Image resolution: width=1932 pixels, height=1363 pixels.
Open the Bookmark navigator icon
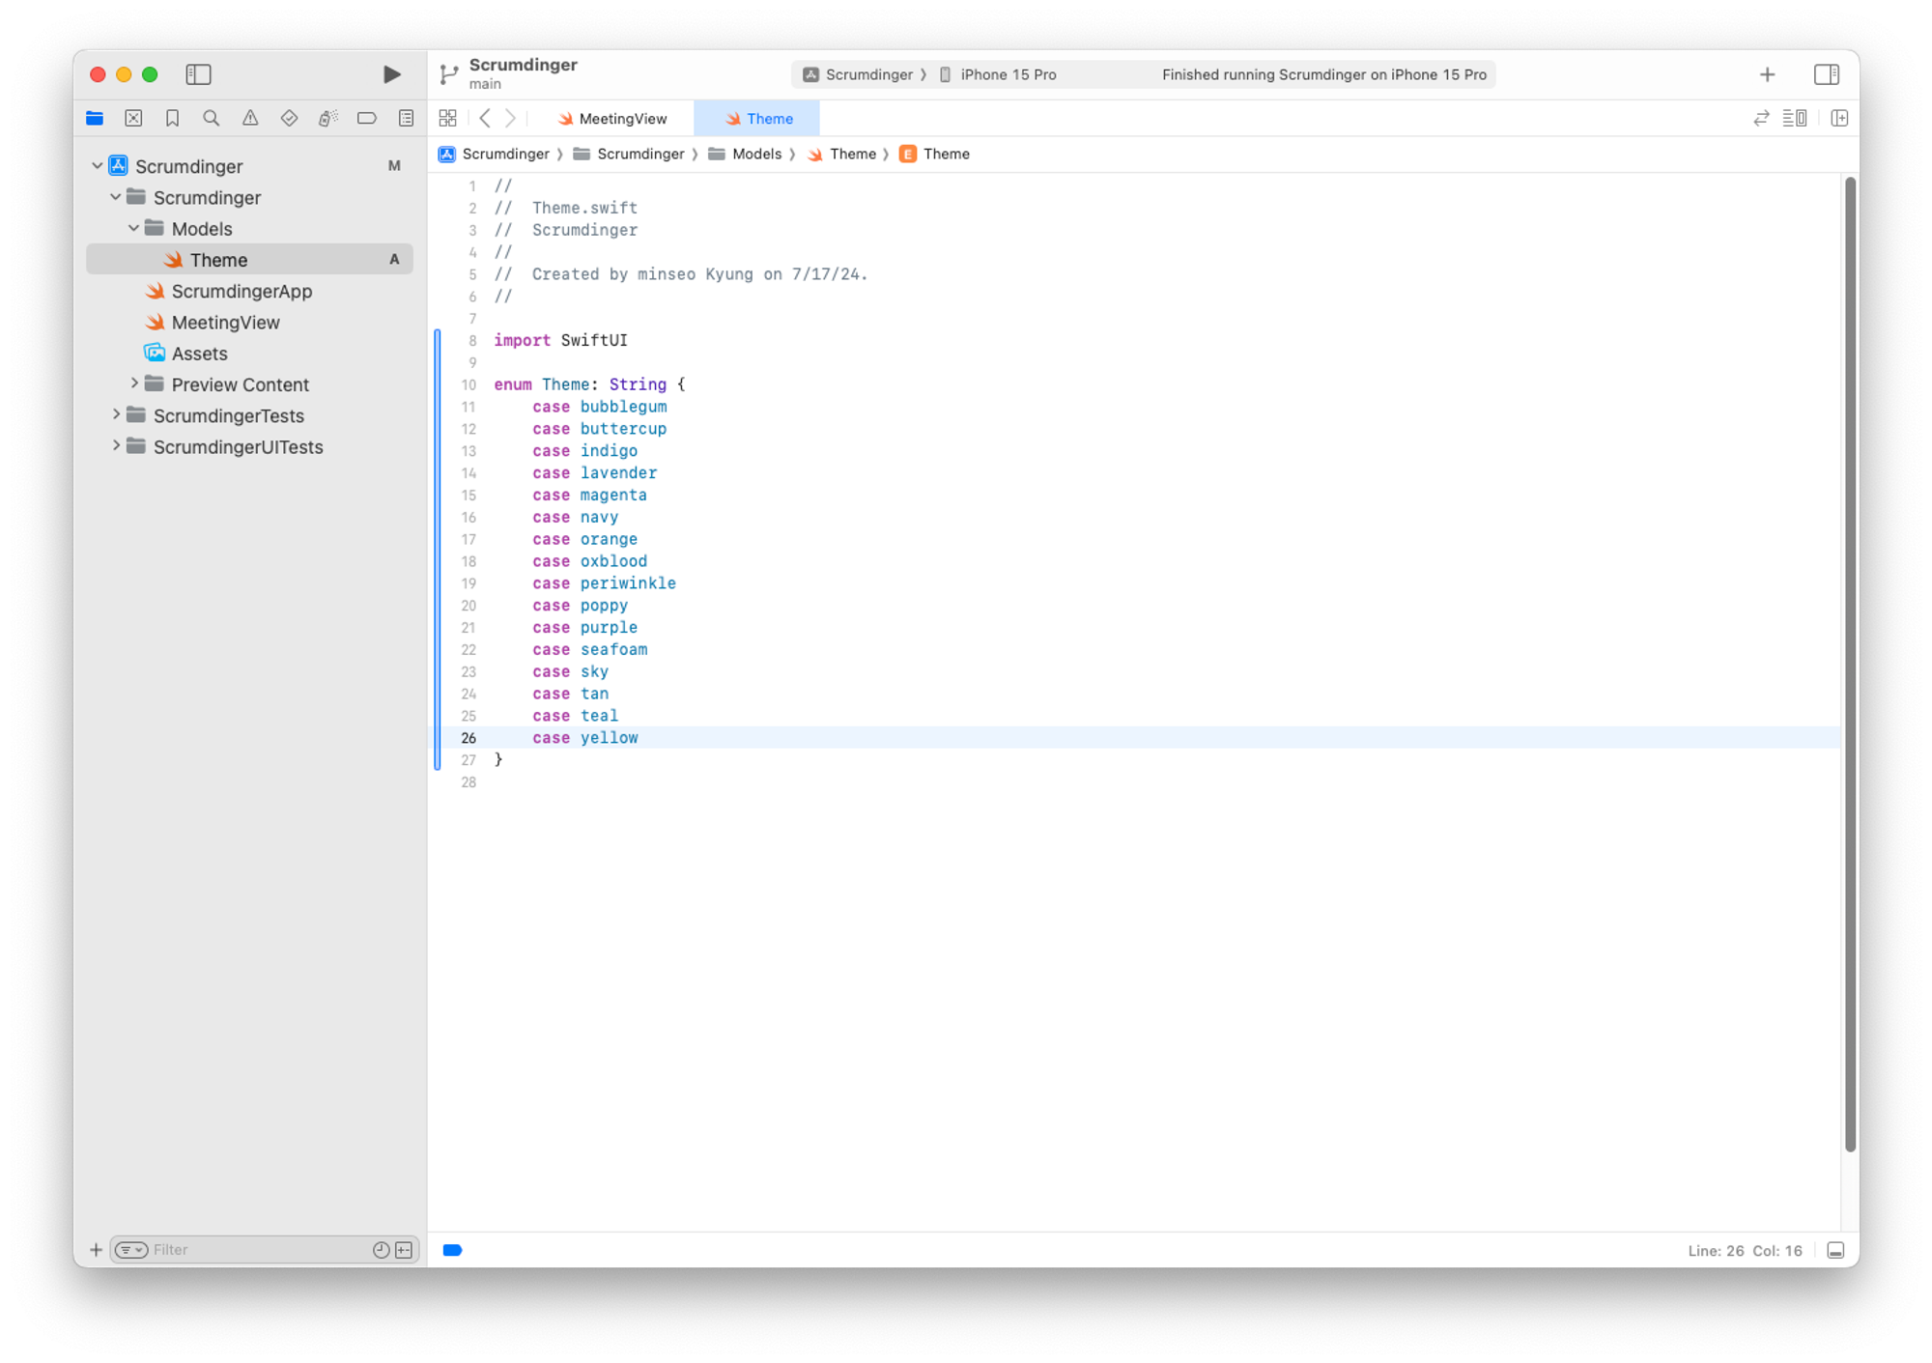pyautogui.click(x=172, y=118)
